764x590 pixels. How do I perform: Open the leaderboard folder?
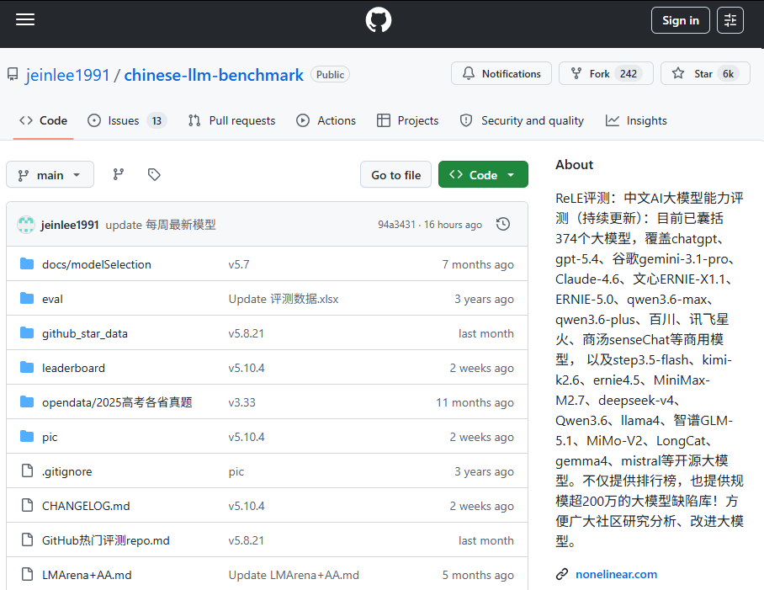point(73,368)
